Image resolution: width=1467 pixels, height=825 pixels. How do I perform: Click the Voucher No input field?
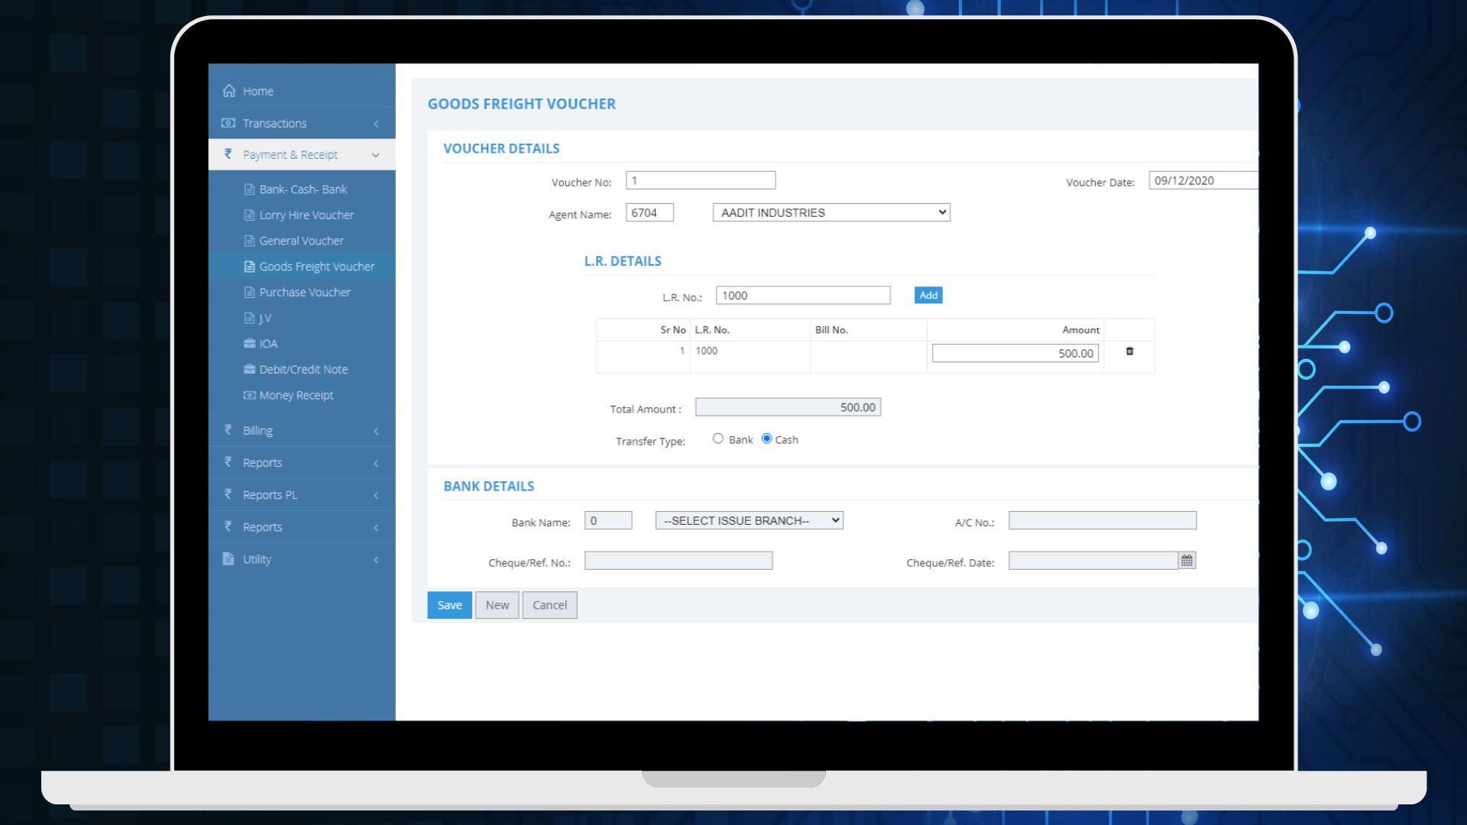701,180
